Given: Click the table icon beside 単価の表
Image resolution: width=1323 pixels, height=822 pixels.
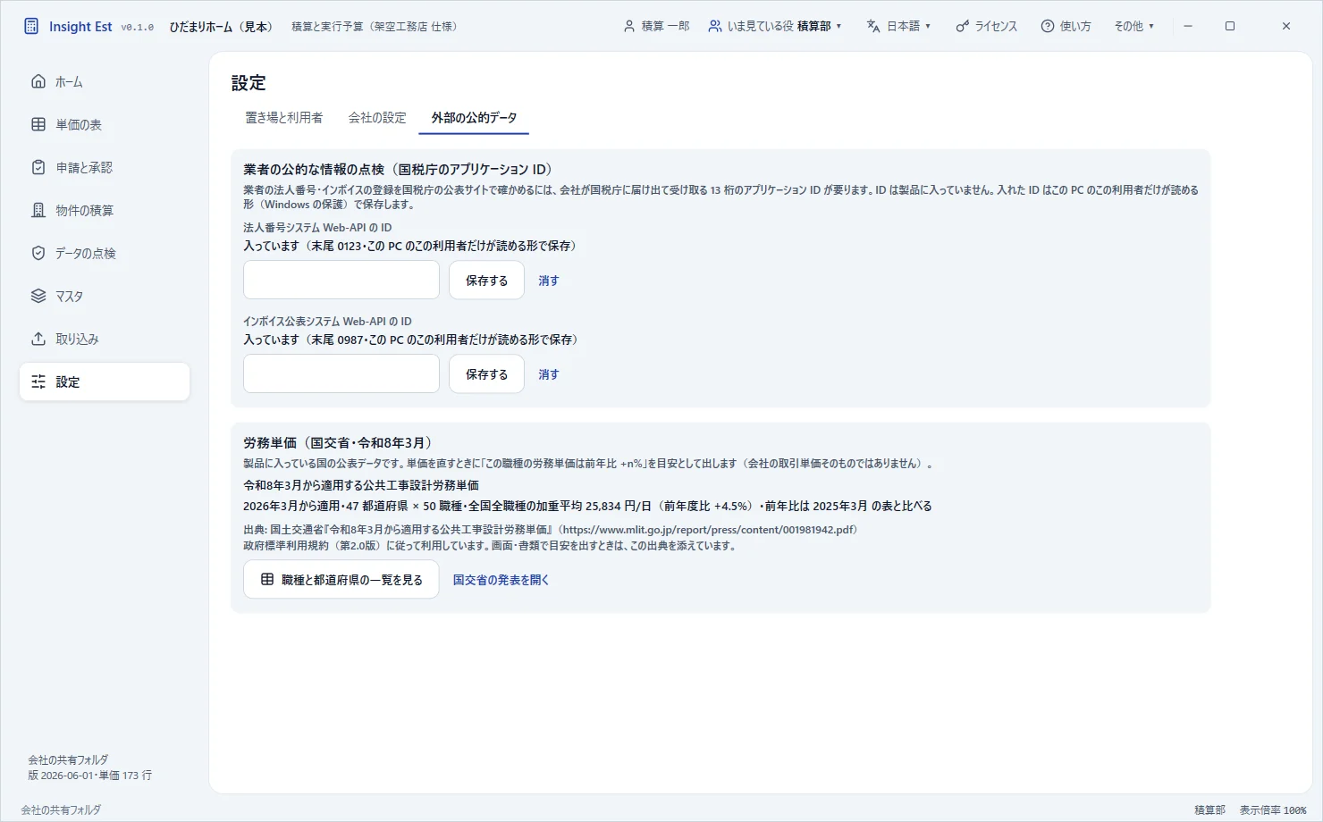Looking at the screenshot, I should click(x=38, y=124).
